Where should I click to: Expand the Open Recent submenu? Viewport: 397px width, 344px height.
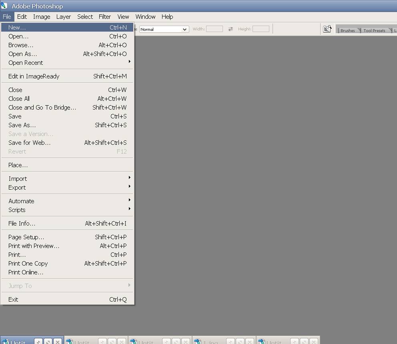coord(67,62)
